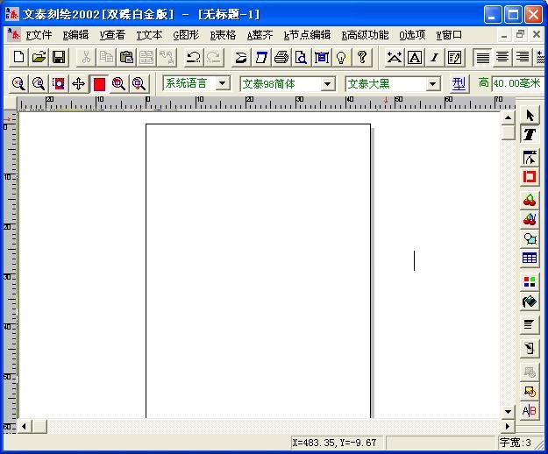The image size is (548, 454).
Task: Click the zoom to selection icon
Action: (x=59, y=84)
